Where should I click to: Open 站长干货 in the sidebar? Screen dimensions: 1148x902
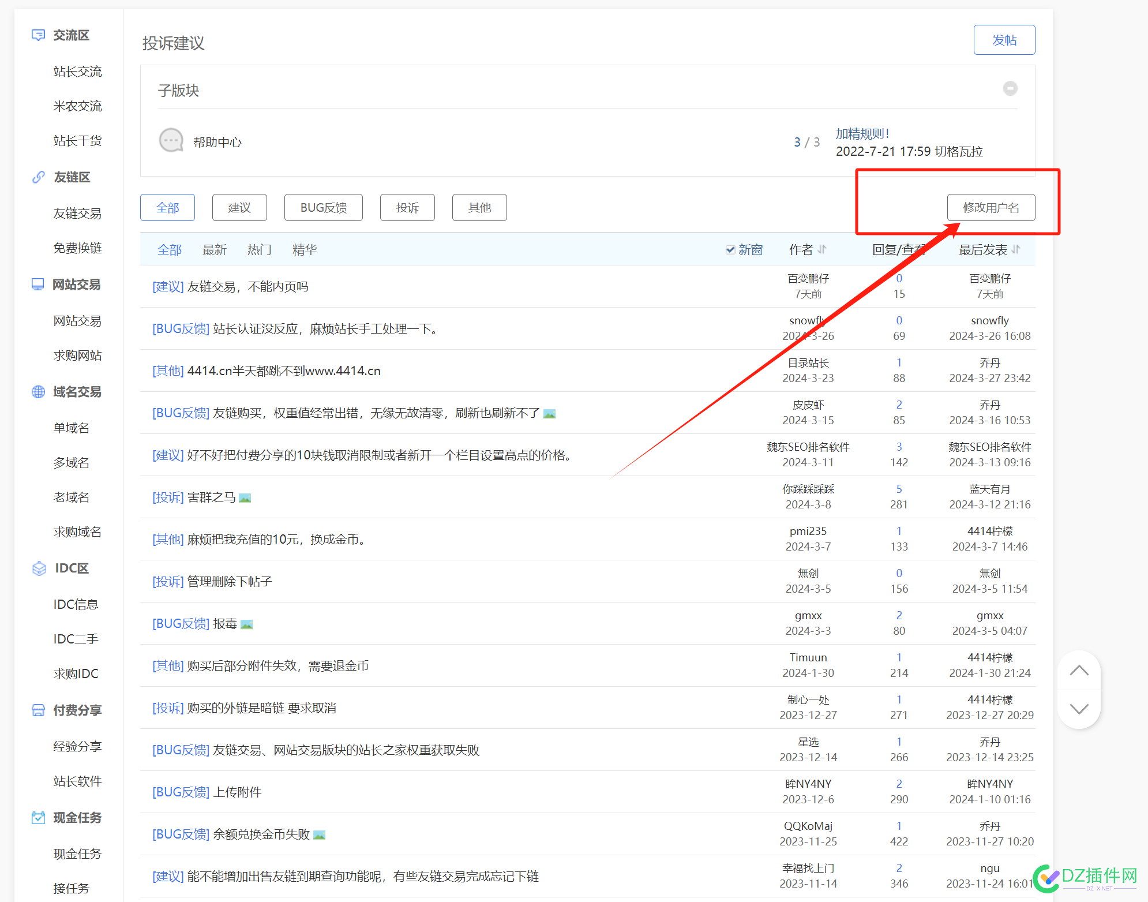tap(77, 141)
